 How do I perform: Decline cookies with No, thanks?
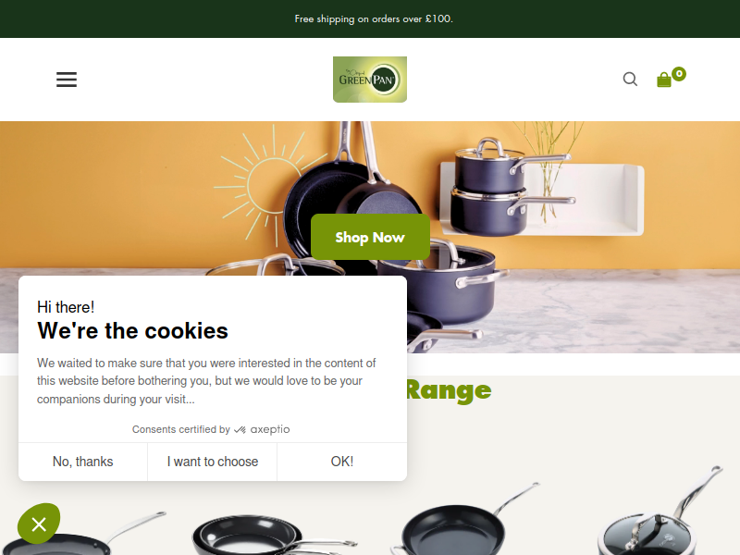(83, 462)
